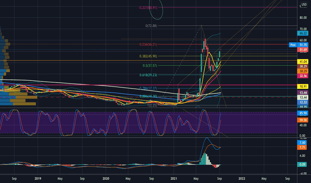The width and height of the screenshot is (311, 183).
Task: Select the 0(72.88) Fibonacci level label
Action: [151, 26]
